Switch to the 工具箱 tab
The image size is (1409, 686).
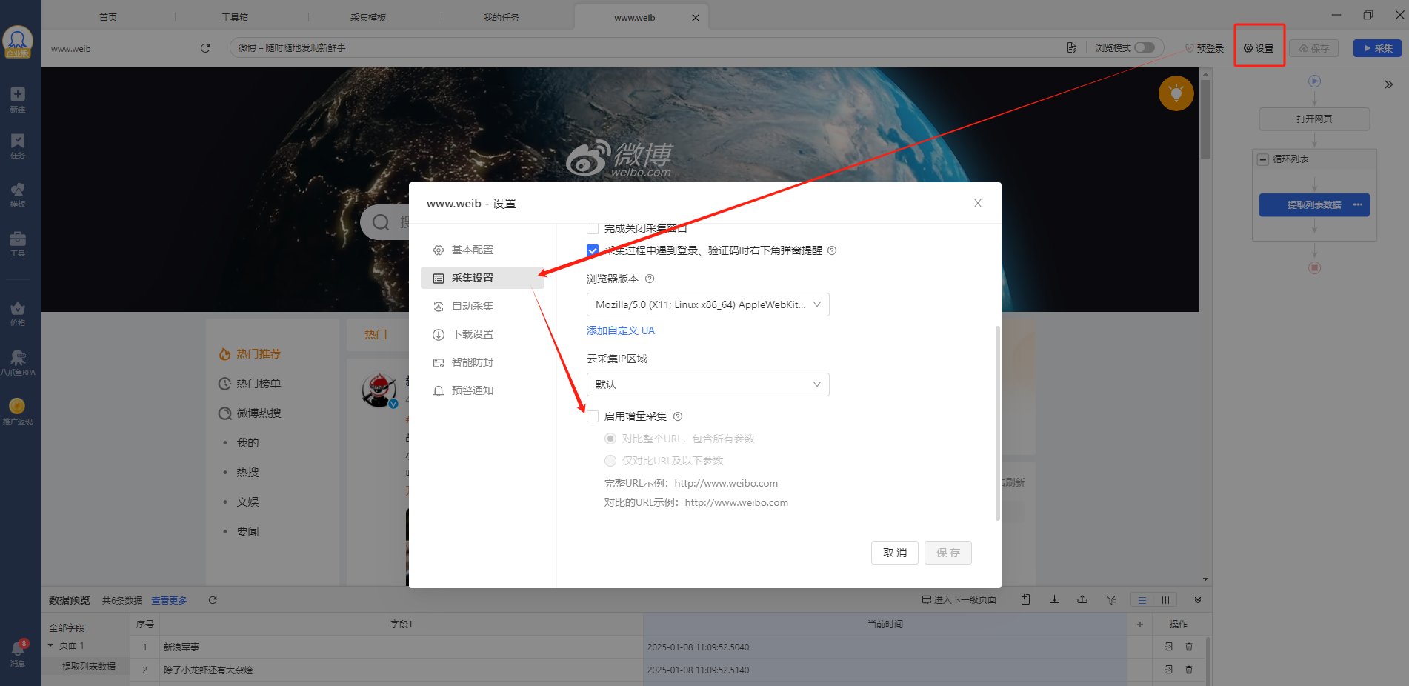pos(235,17)
